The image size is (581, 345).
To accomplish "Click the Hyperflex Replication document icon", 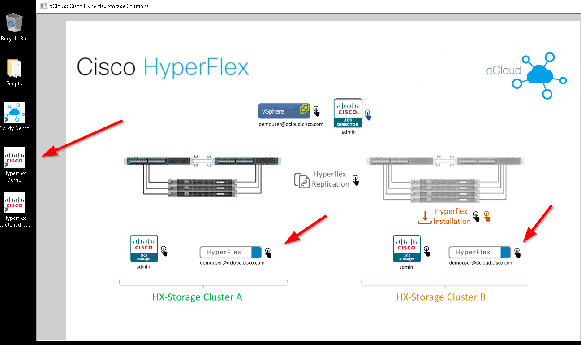I will tap(301, 180).
